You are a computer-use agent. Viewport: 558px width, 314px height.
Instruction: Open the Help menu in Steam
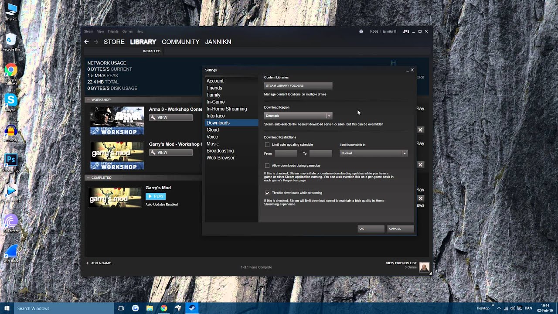tap(139, 31)
